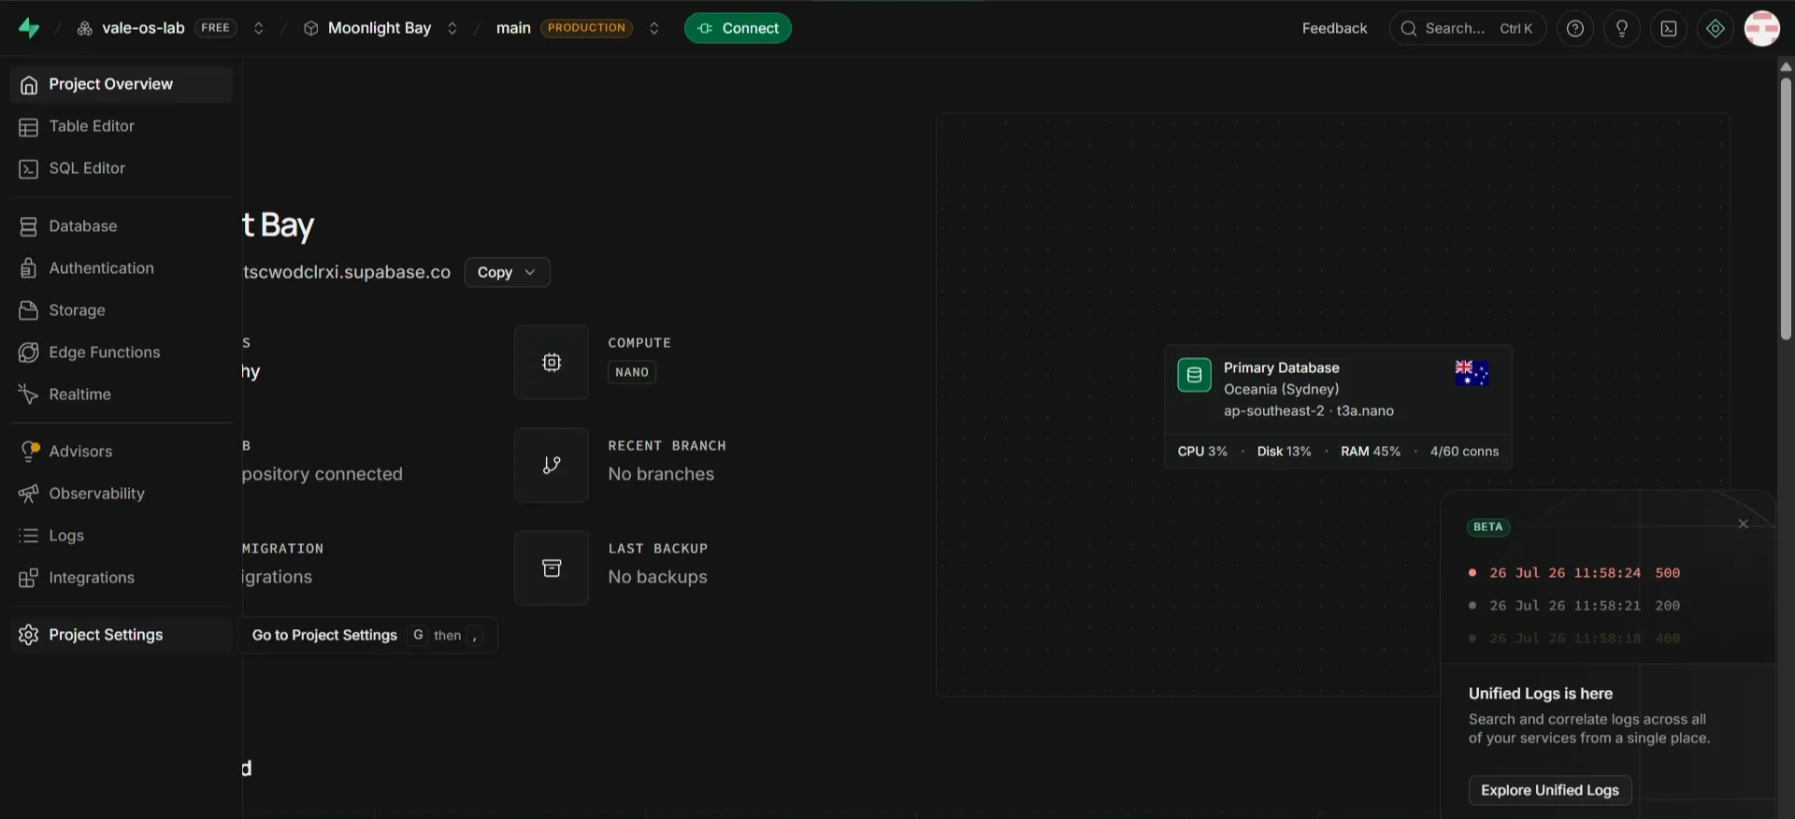
Task: Go to Database section
Action: point(122,226)
